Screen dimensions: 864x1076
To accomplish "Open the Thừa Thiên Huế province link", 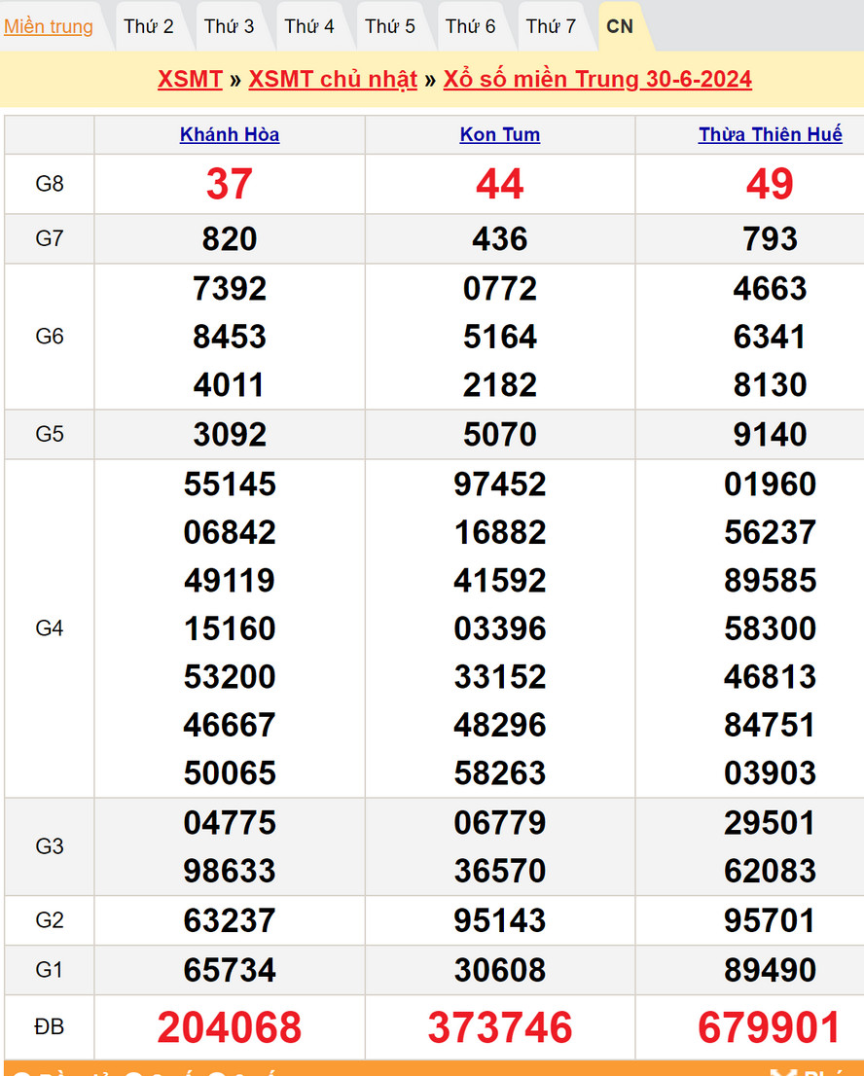I will pos(770,135).
